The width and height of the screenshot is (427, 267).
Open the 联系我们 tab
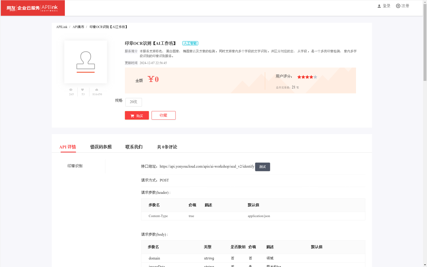[134, 147]
